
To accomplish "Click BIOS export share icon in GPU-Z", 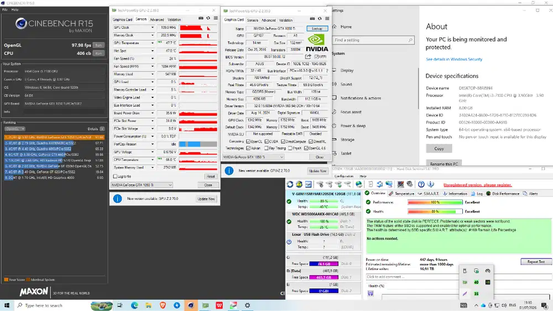I will click(308, 56).
